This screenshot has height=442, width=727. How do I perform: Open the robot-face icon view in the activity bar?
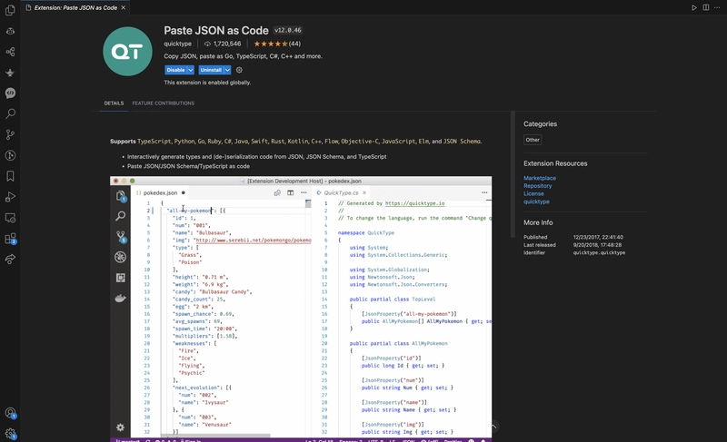pyautogui.click(x=10, y=31)
